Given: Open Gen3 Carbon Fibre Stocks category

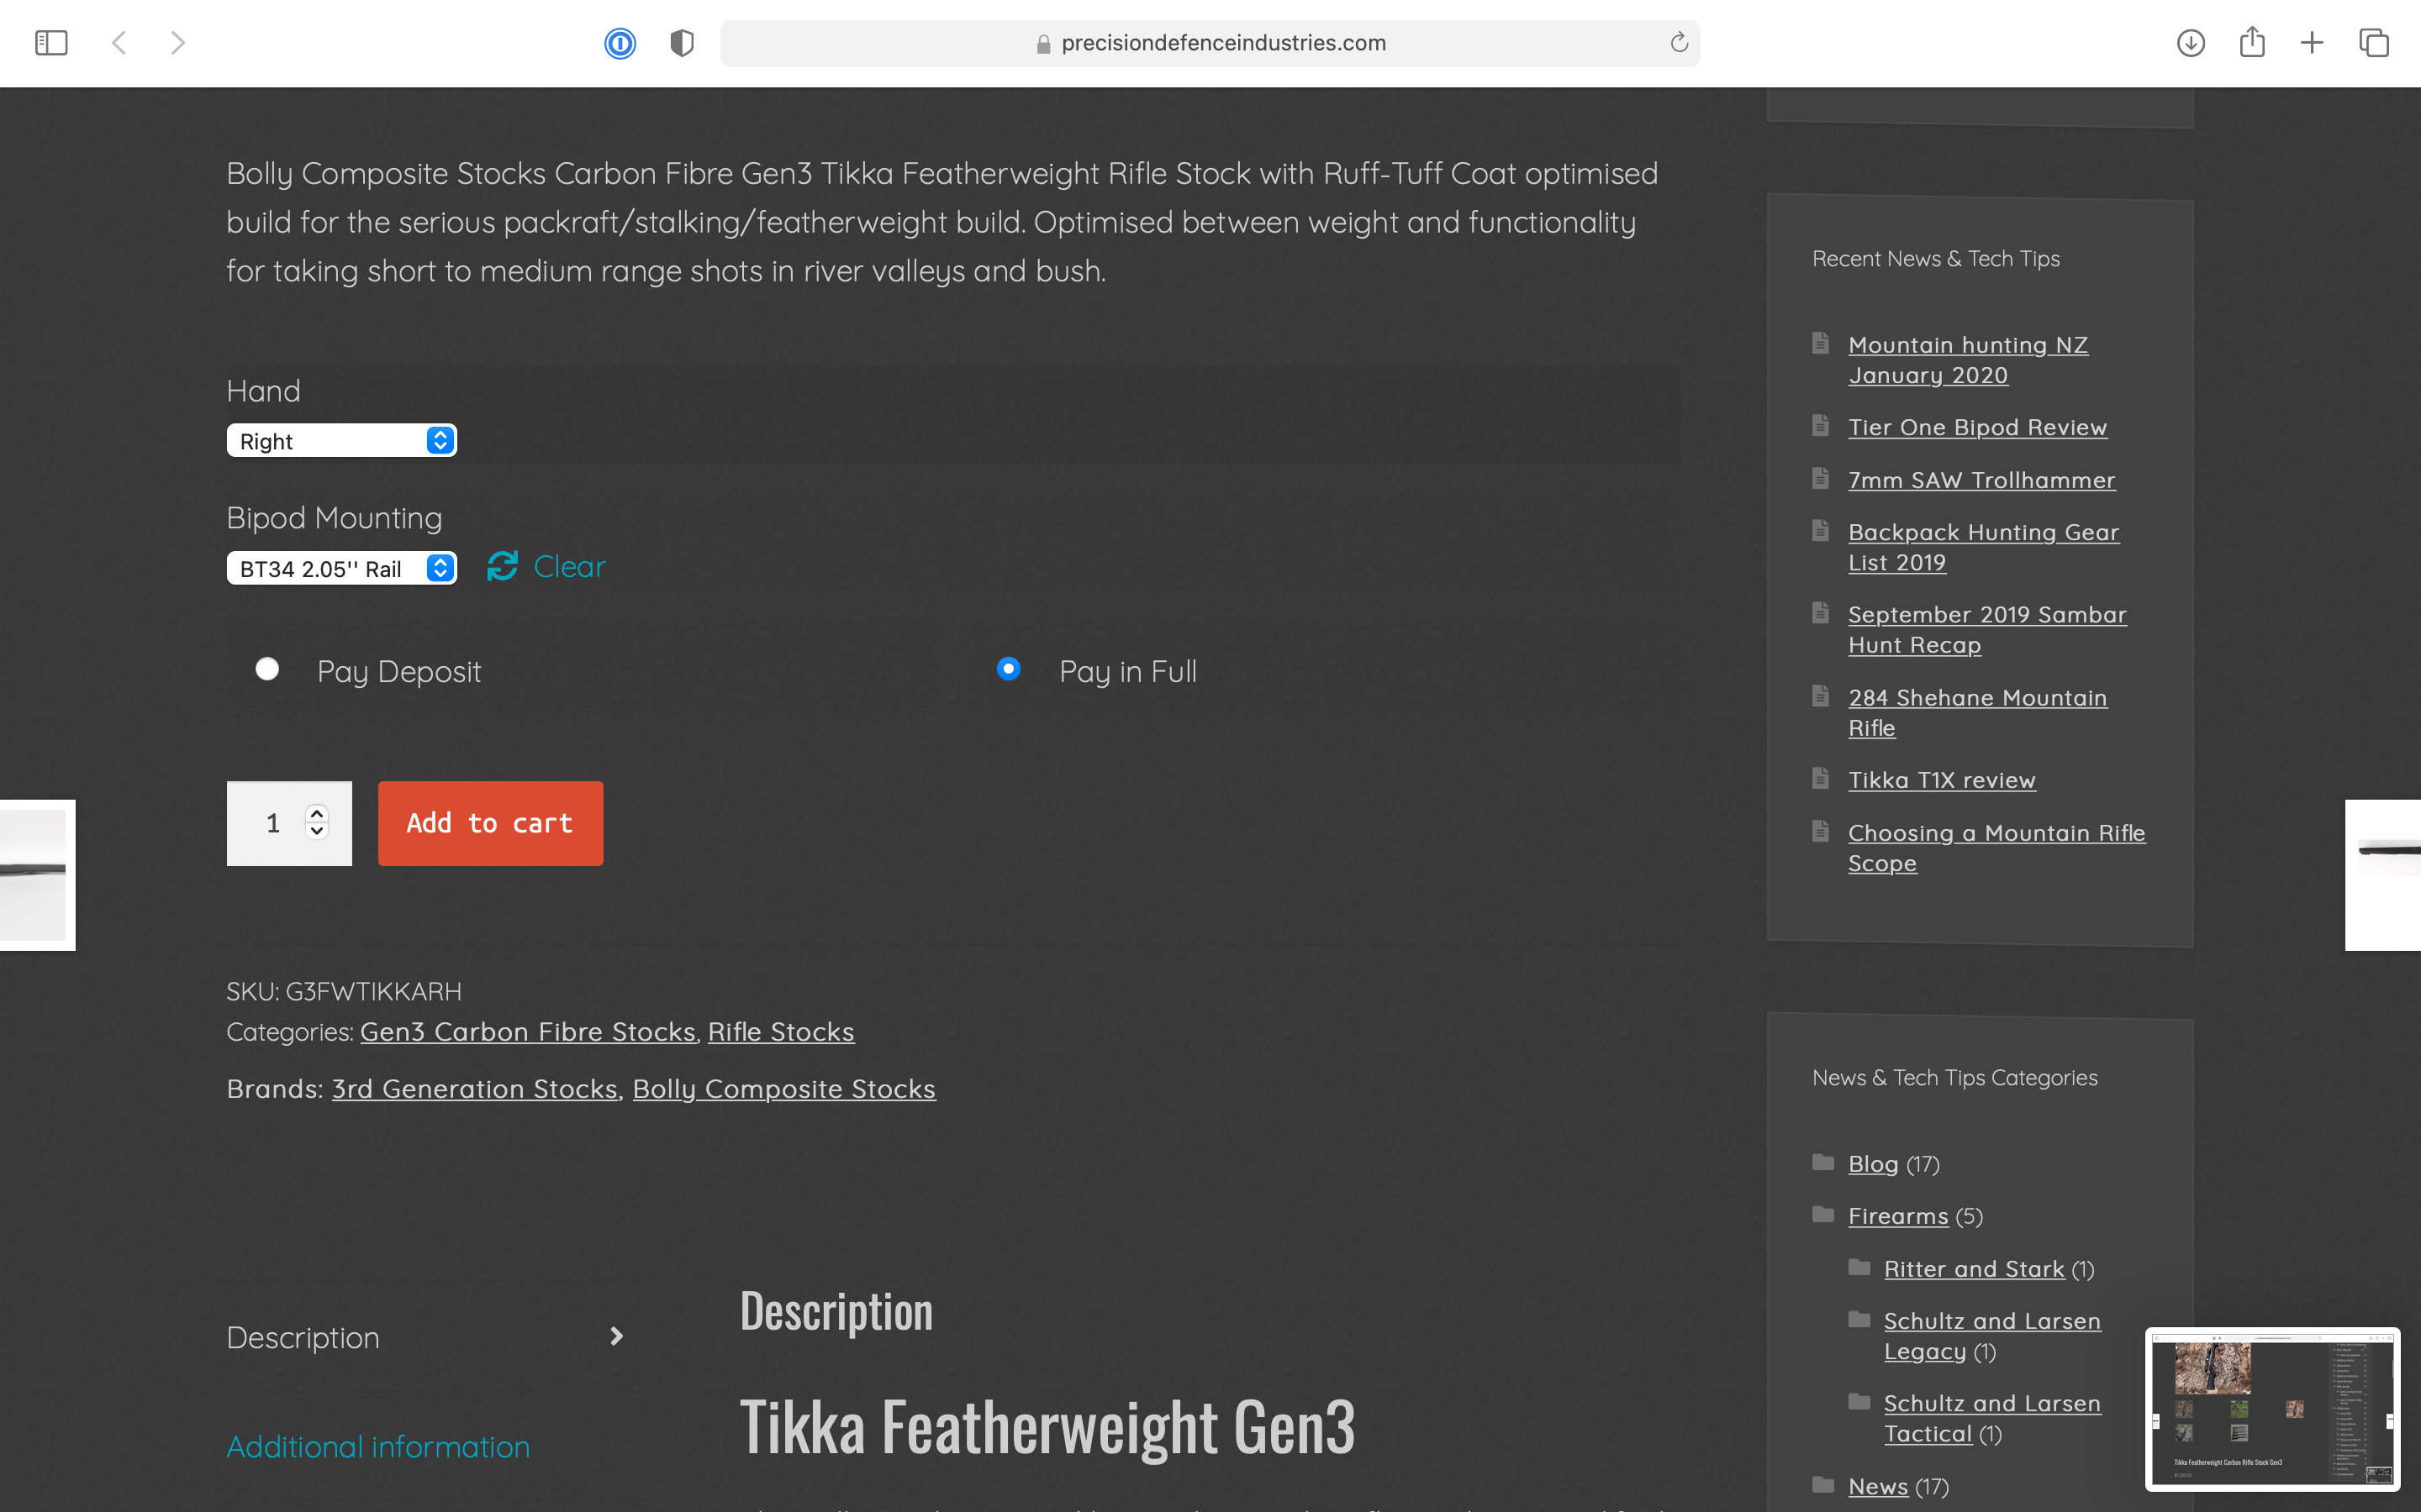Looking at the screenshot, I should 527,1031.
